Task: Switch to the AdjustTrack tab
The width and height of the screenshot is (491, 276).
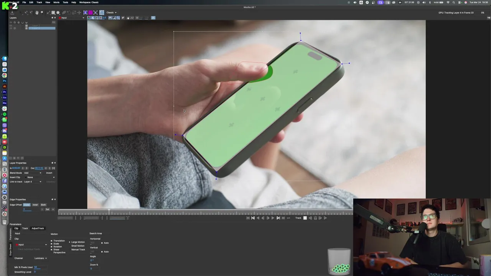Action: tap(38, 228)
